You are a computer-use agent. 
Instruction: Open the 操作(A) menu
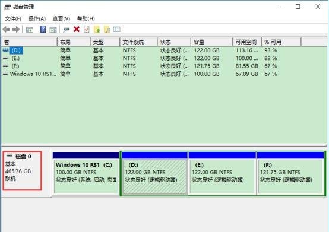click(37, 18)
